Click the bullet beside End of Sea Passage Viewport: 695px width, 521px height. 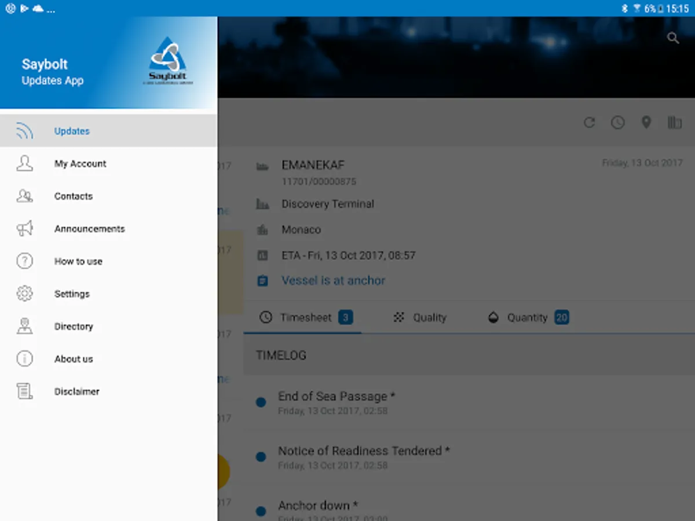[261, 402]
